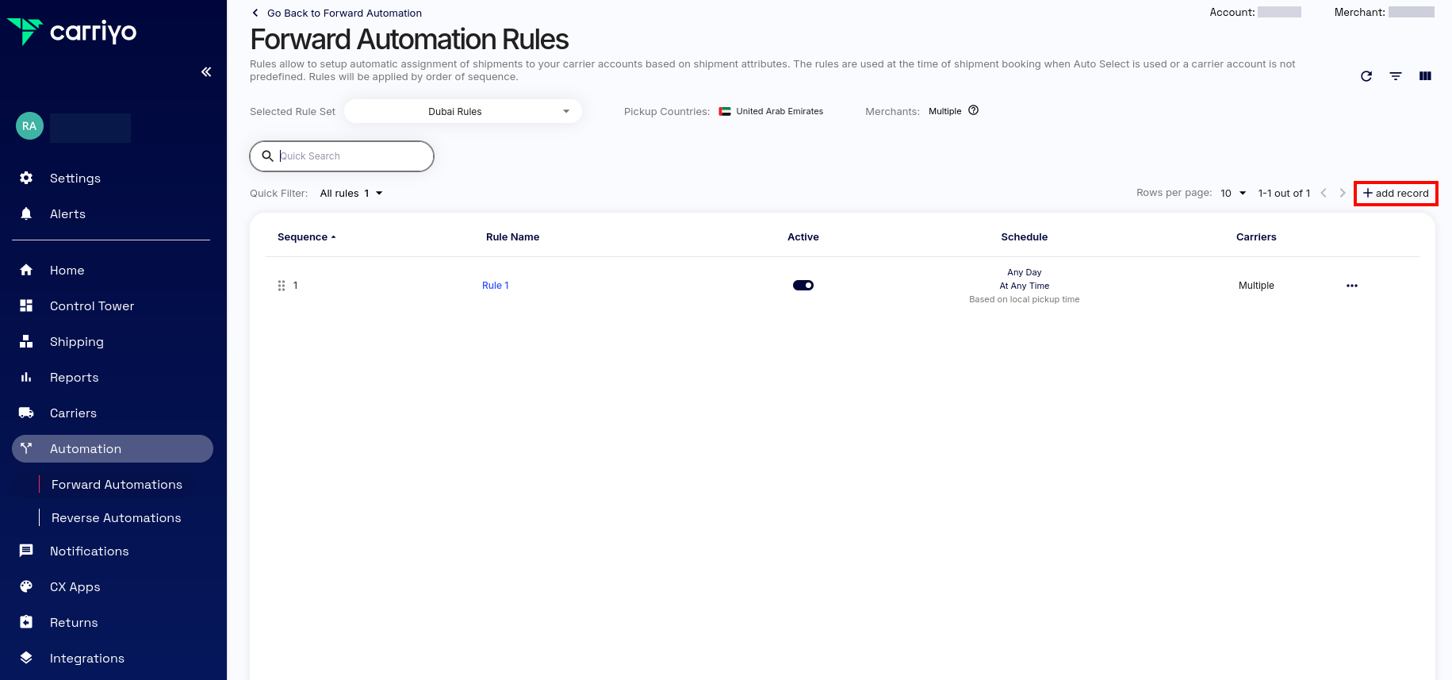1452x680 pixels.
Task: Click the back arrow to Forward Automation
Action: coord(255,13)
